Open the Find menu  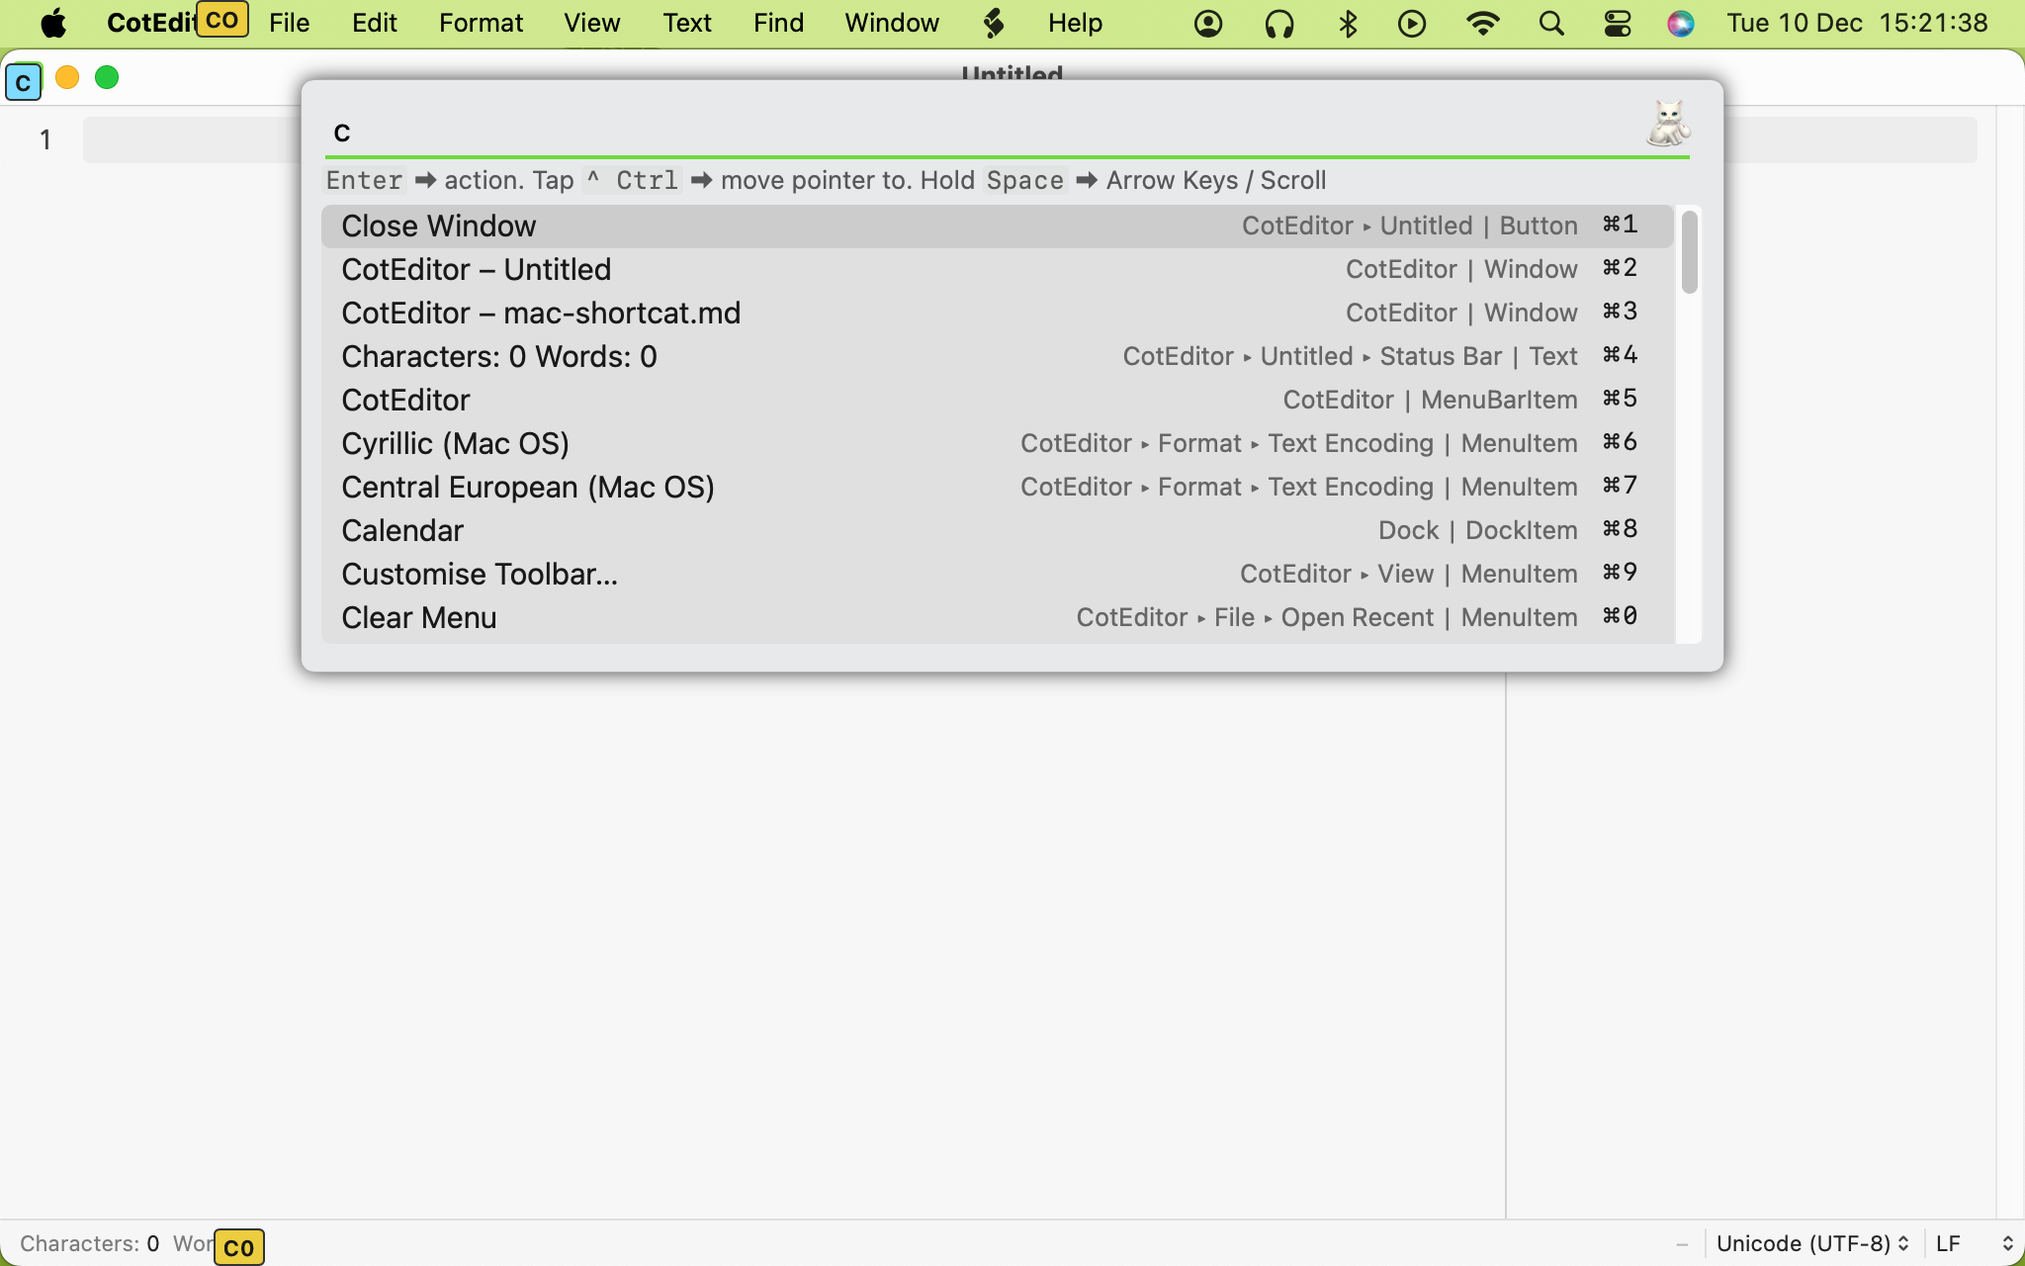tap(778, 23)
